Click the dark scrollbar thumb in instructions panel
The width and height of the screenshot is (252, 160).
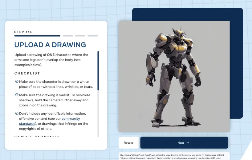[x=98, y=70]
